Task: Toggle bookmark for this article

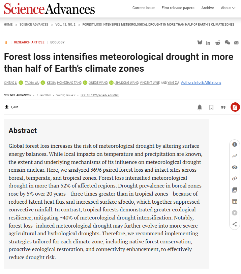Action: [x=211, y=107]
